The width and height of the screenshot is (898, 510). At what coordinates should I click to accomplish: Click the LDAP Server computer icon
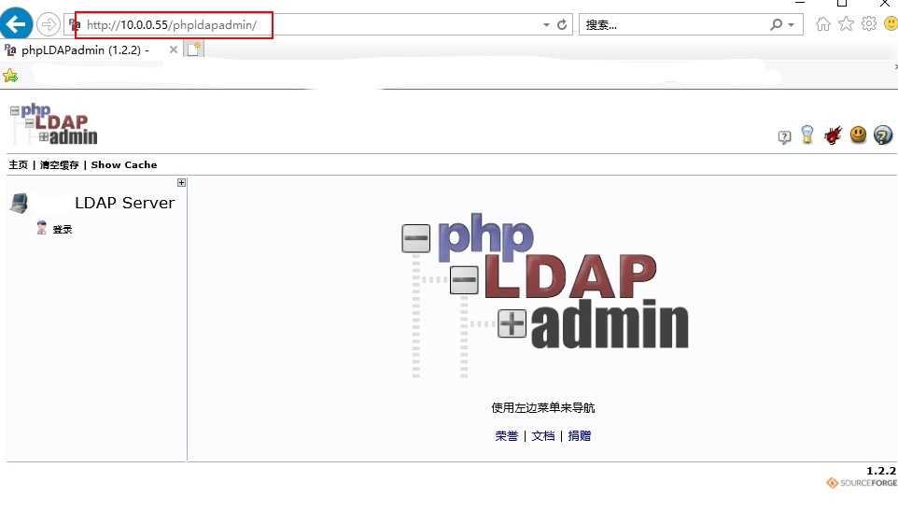19,203
